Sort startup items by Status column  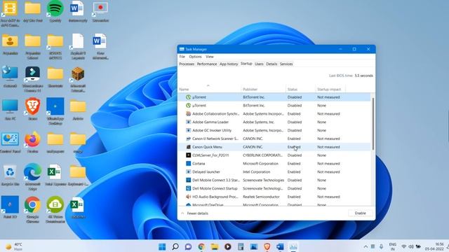pos(300,90)
